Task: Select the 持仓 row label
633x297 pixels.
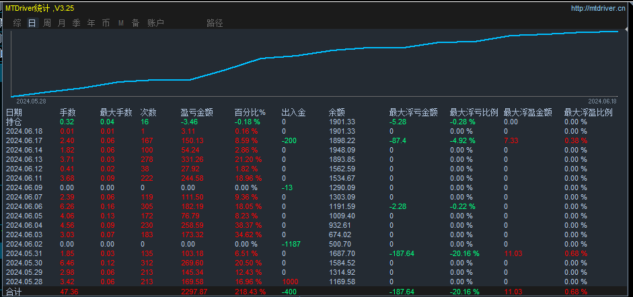Action: click(14, 122)
